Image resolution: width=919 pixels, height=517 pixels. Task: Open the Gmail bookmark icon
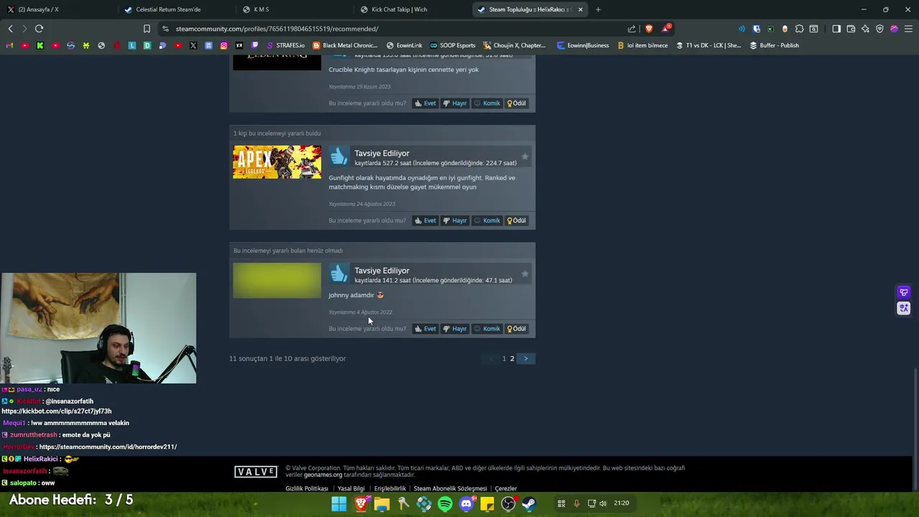coord(9,45)
